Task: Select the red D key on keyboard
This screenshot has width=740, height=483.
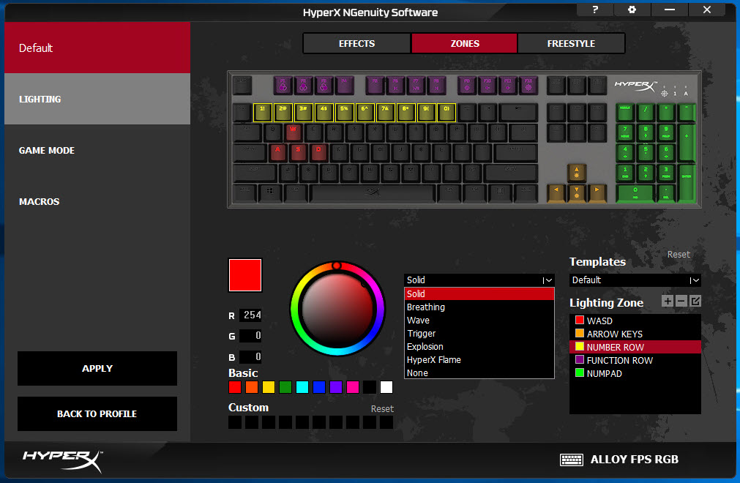Action: point(318,153)
